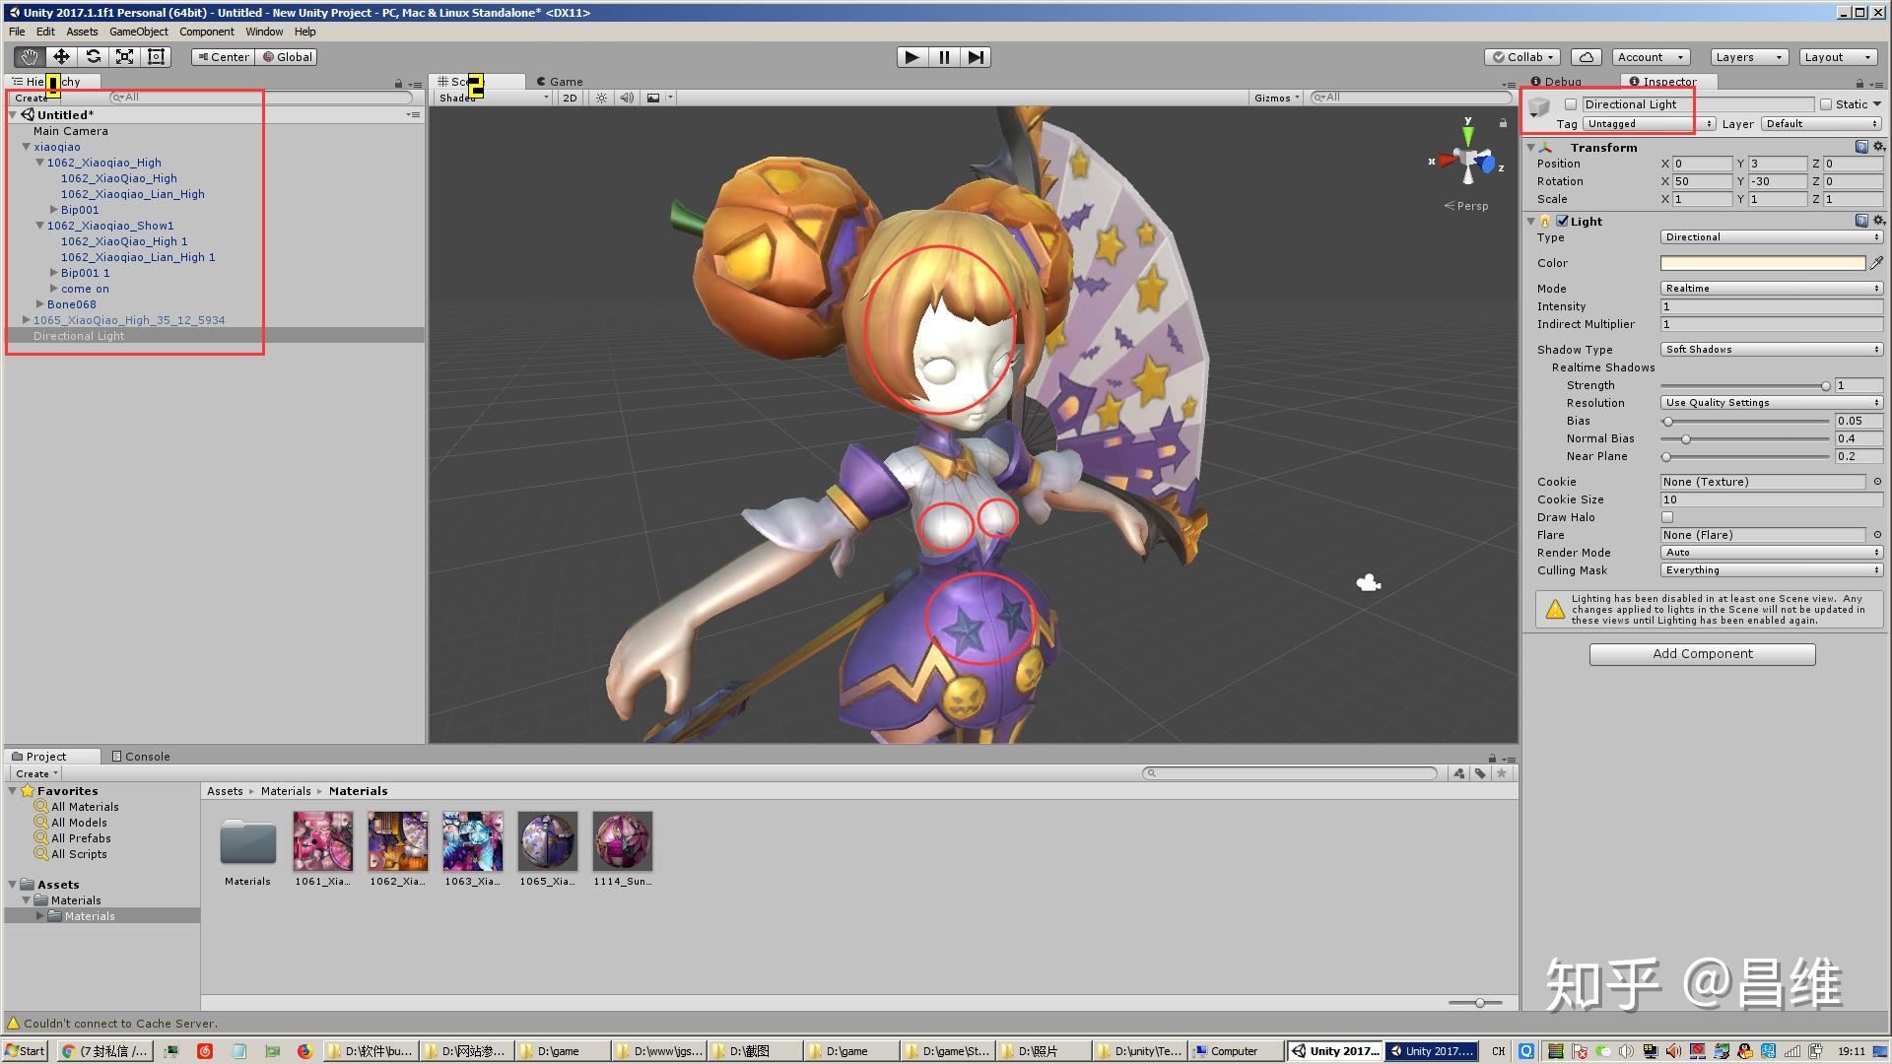The image size is (1892, 1064).
Task: Open the Component menu
Action: [207, 32]
